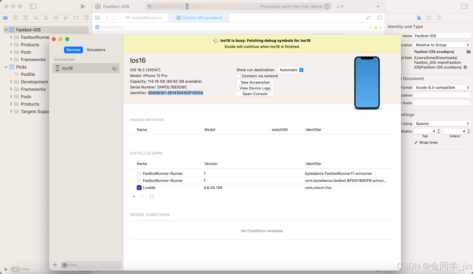Open the Report navigator icon

[x=86, y=18]
